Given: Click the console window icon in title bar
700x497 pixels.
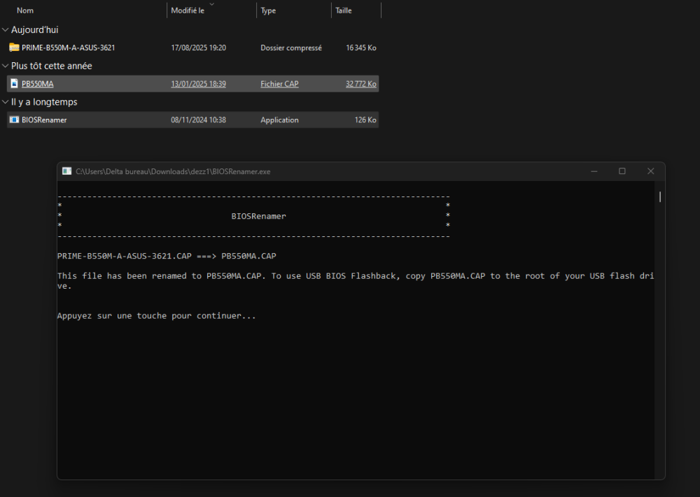Looking at the screenshot, I should pos(66,171).
